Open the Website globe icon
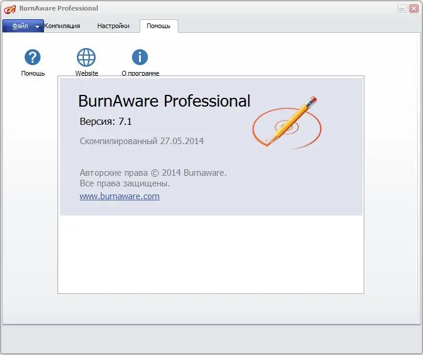 (86, 57)
